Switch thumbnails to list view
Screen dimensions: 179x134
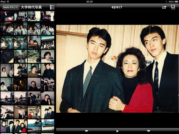(x=52, y=7)
